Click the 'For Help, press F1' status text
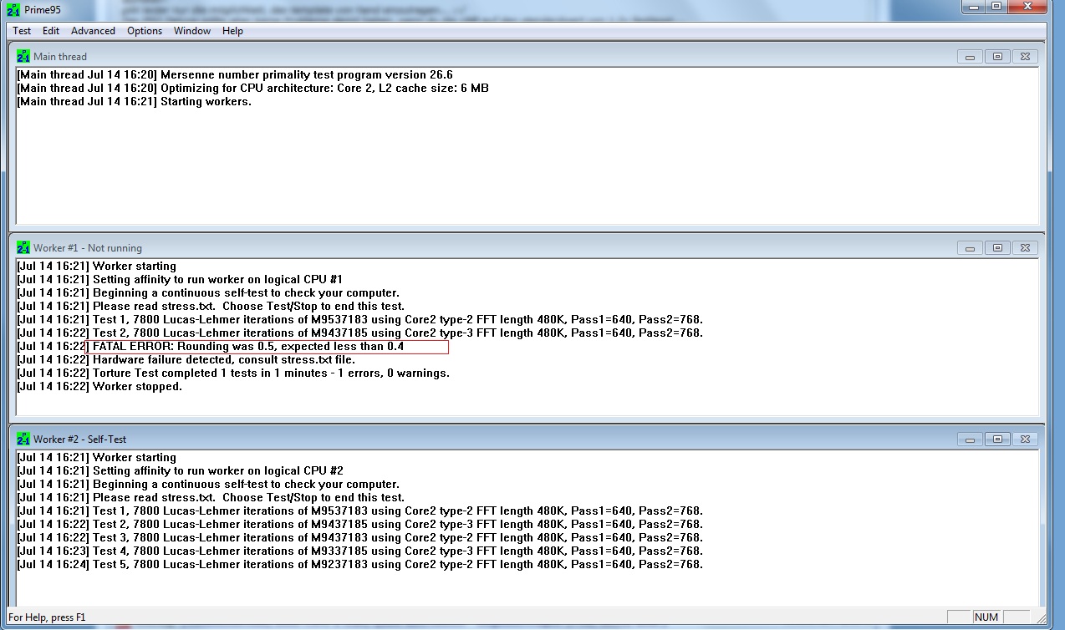The image size is (1065, 630). 47,617
